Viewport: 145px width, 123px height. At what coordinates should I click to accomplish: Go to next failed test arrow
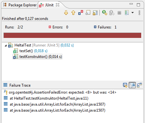click(x=66, y=13)
